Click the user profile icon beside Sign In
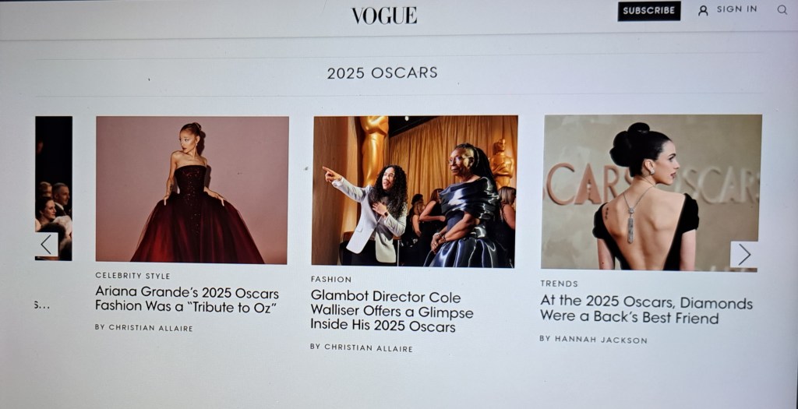Viewport: 798px width, 409px height. tap(703, 11)
